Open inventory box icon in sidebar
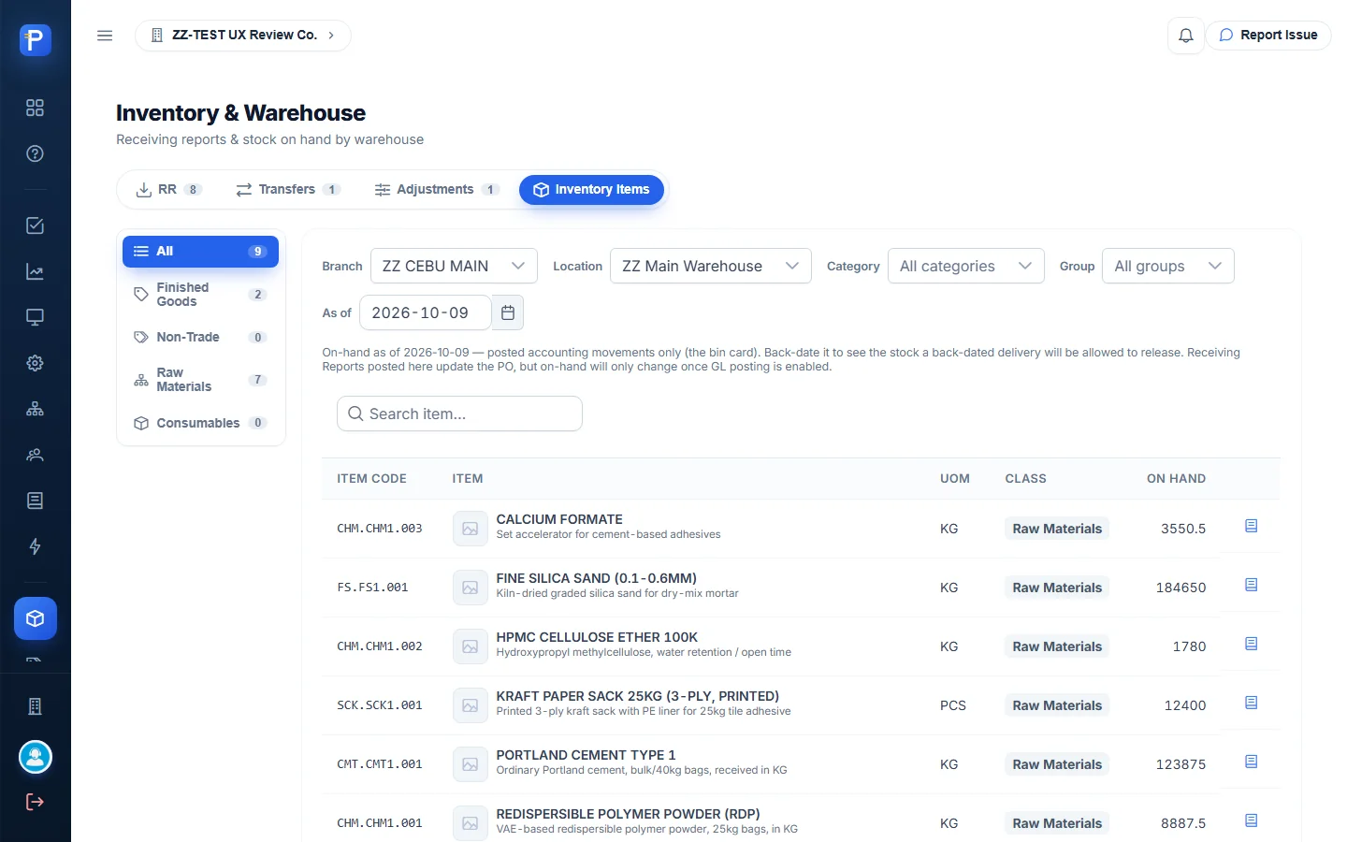Viewport: 1347px width, 842px height. point(36,618)
